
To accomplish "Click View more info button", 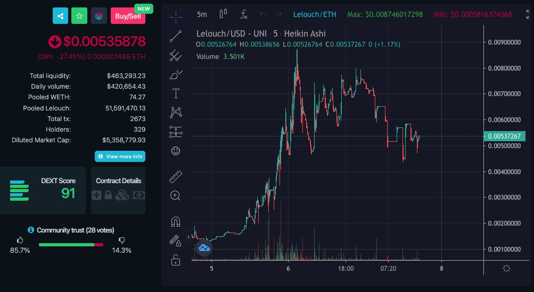I will coord(120,157).
